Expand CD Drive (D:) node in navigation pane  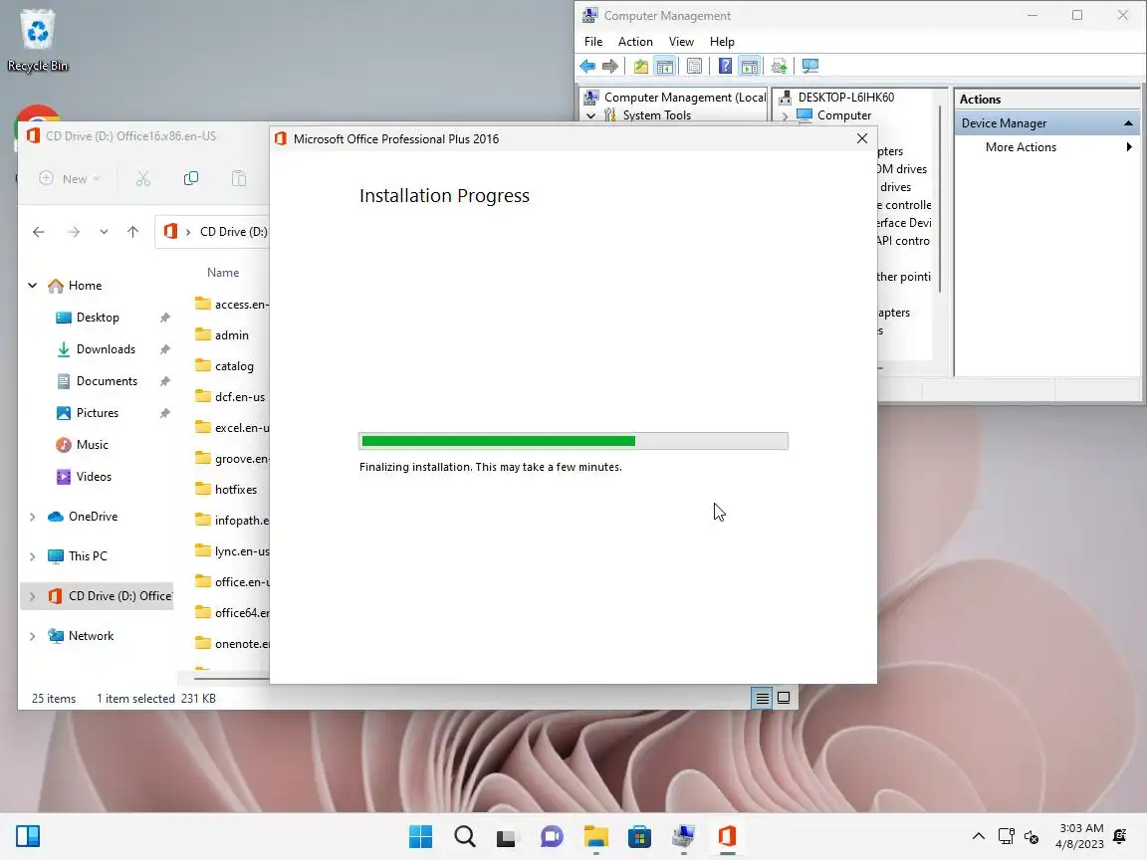pyautogui.click(x=32, y=596)
